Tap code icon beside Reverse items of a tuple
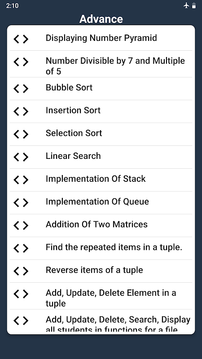Viewport: 202px width, 359px height. pyautogui.click(x=21, y=271)
